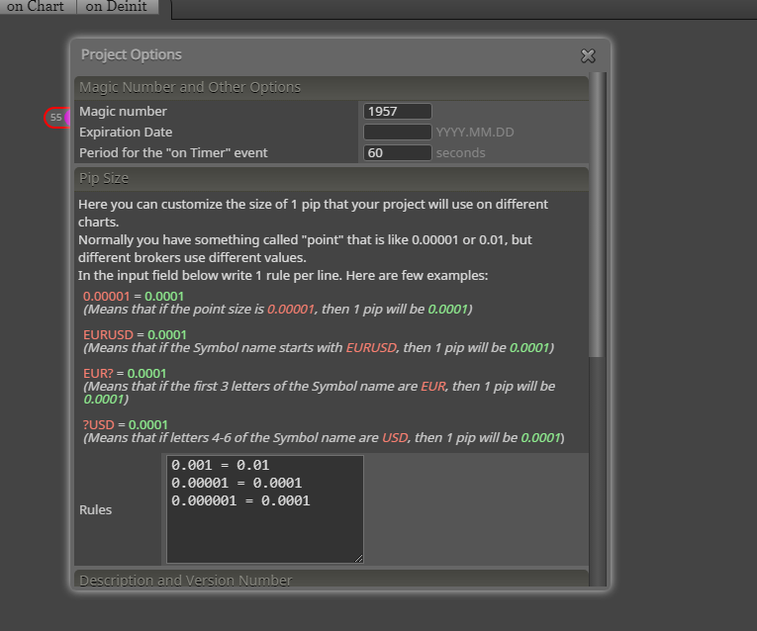Click inside the Rules text area
The height and width of the screenshot is (631, 757).
click(264, 509)
